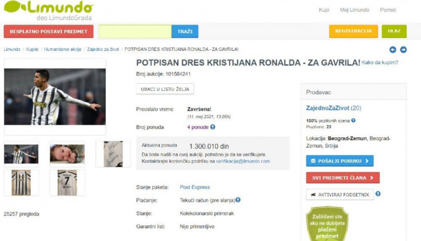Add item via Ubaci u listu želja

click(x=165, y=89)
